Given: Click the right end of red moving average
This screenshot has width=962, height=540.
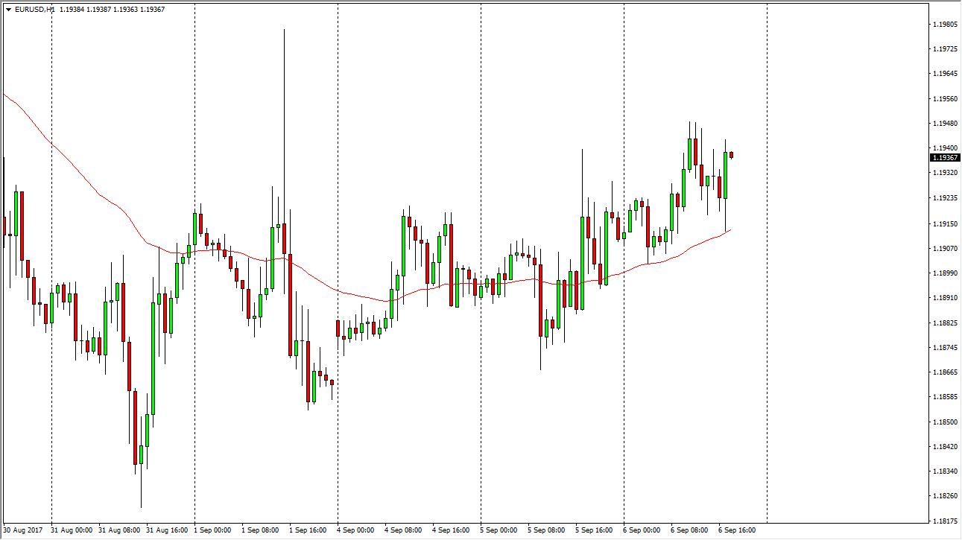Looking at the screenshot, I should (730, 230).
